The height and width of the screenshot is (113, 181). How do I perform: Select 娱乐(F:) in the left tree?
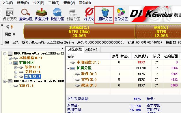click(32, 76)
